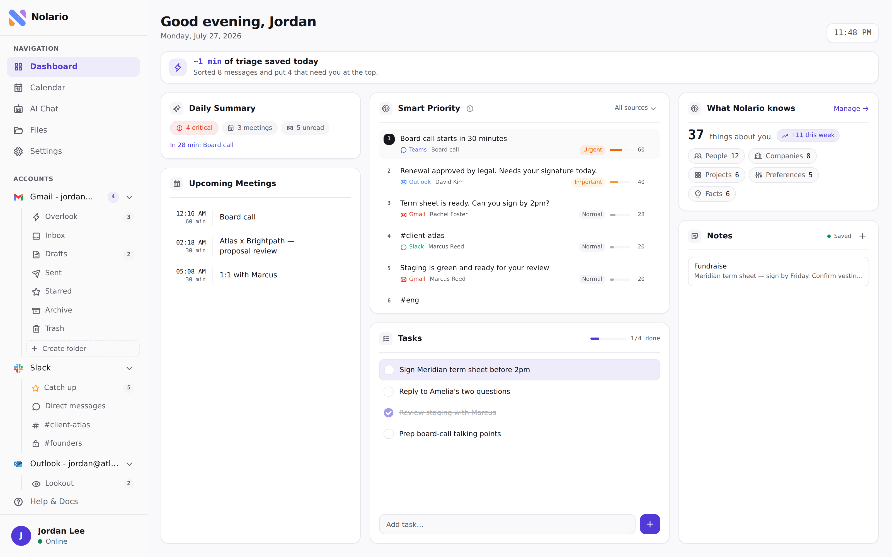Click the Preferences 5 chip

tap(784, 175)
